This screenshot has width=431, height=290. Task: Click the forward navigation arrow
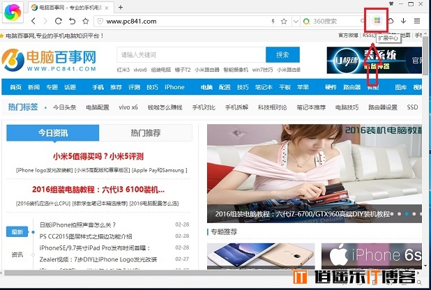click(45, 21)
